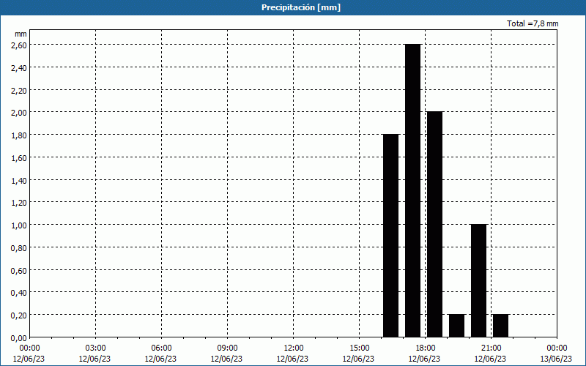Click the 'Precipitación [mm]' chart title
Viewport: 586px width, 366px height.
[301, 7]
